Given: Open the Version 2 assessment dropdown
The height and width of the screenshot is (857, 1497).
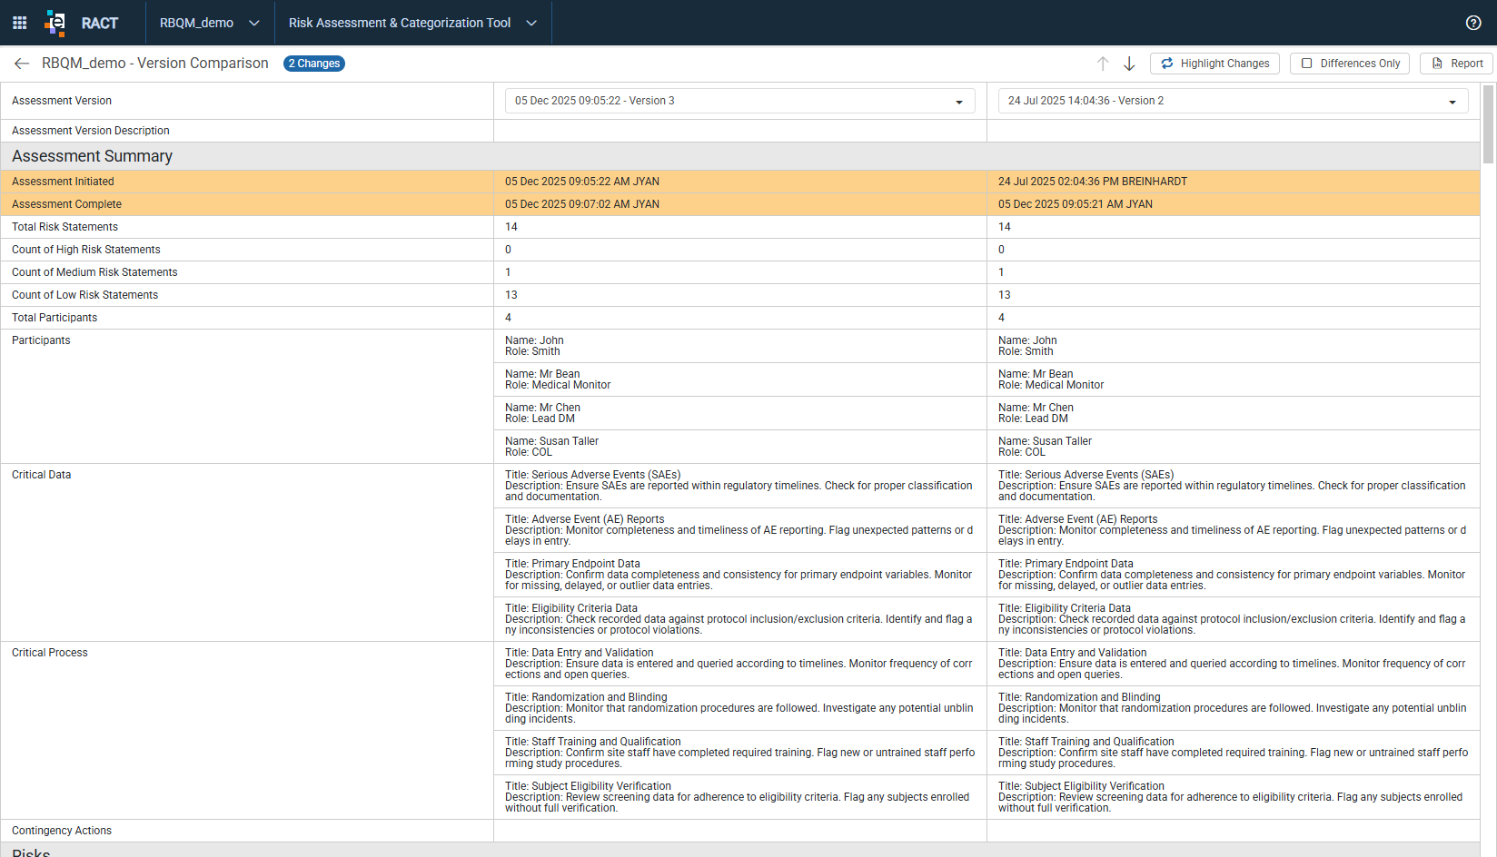Looking at the screenshot, I should pyautogui.click(x=1234, y=101).
